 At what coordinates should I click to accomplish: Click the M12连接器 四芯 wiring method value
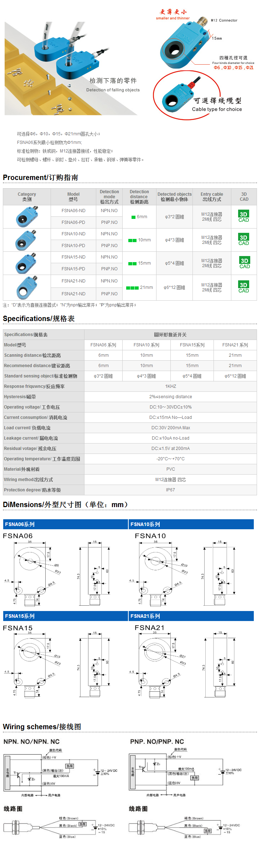171,480
